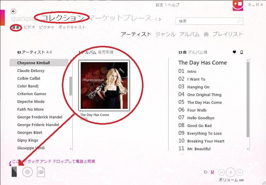Switch to プレイリスト view
266x185 pixels.
(228, 34)
